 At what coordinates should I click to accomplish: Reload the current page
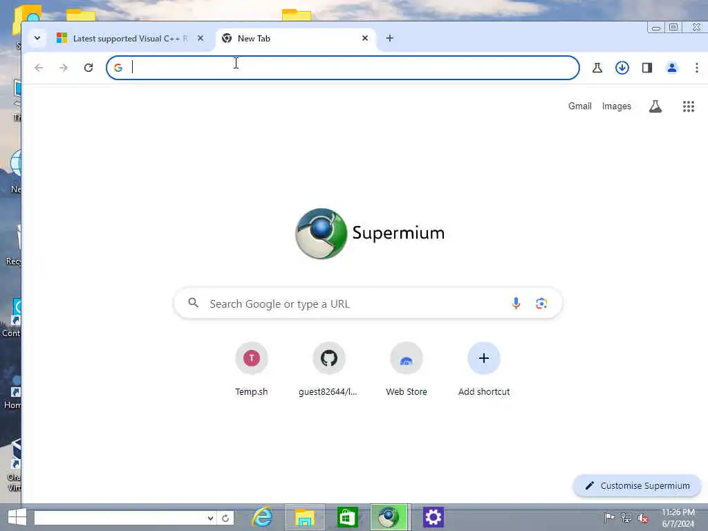(88, 68)
